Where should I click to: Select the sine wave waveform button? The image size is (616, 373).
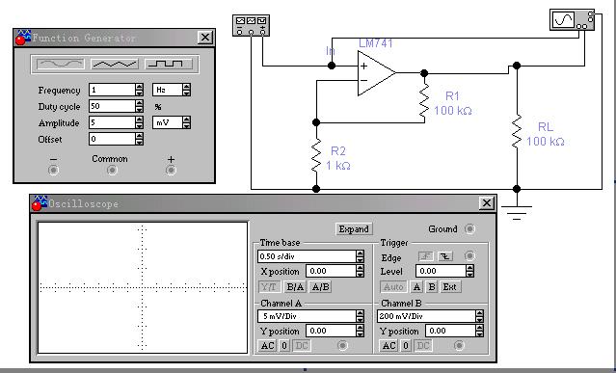pyautogui.click(x=60, y=64)
